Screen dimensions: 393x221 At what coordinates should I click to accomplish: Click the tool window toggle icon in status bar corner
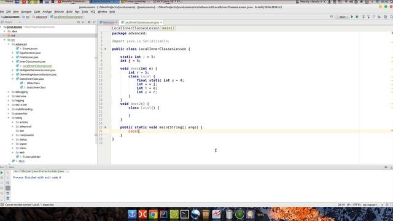[2, 204]
